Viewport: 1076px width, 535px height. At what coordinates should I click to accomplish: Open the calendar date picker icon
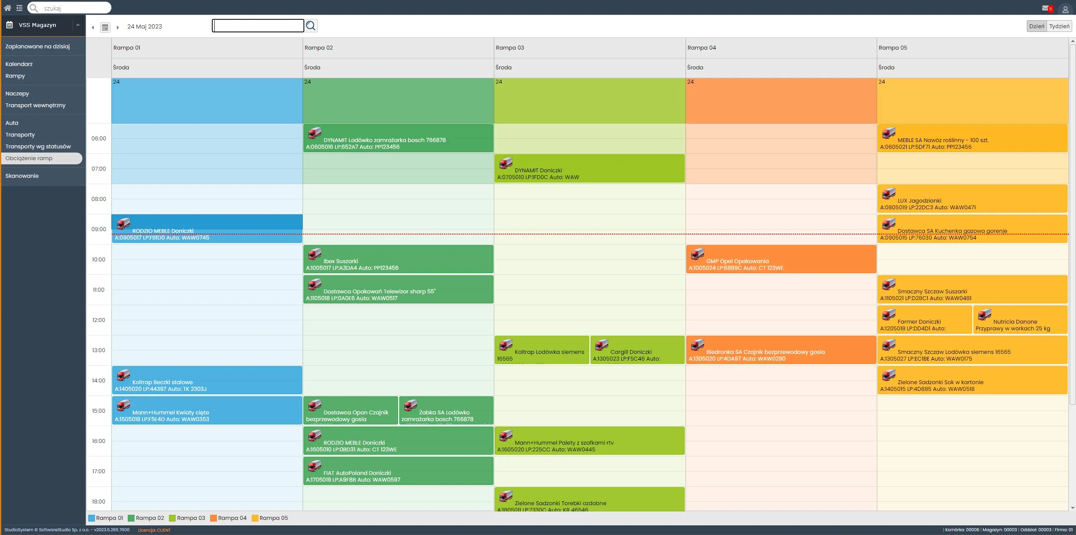[x=105, y=27]
